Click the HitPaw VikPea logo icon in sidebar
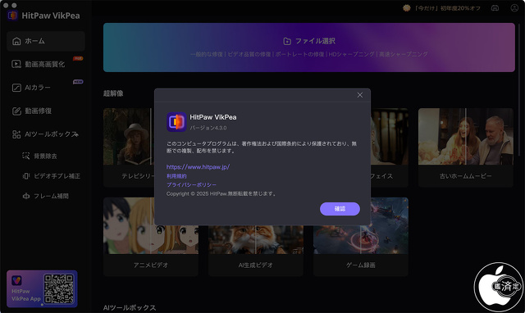Viewport: 525px width, 313px height. (x=13, y=16)
